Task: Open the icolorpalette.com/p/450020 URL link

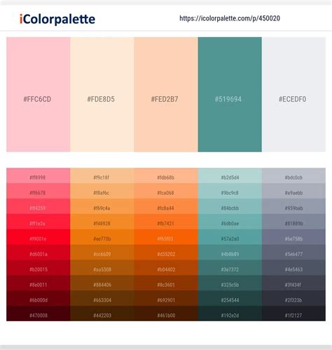Action: pyautogui.click(x=230, y=18)
